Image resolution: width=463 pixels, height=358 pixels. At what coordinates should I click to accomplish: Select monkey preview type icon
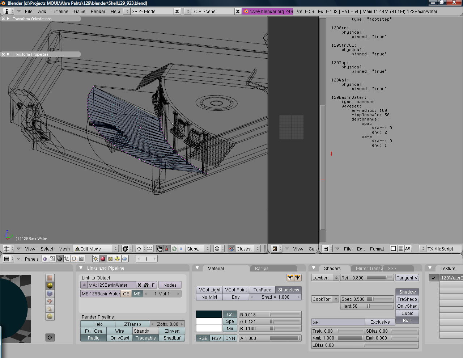50,301
